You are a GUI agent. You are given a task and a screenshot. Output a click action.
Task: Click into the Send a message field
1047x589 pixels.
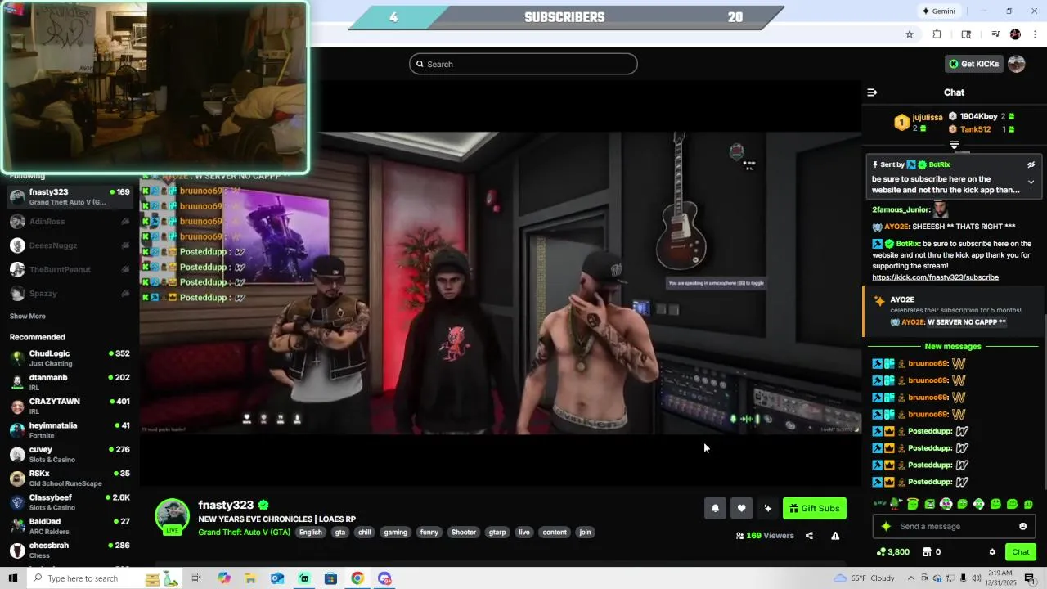pos(954,526)
